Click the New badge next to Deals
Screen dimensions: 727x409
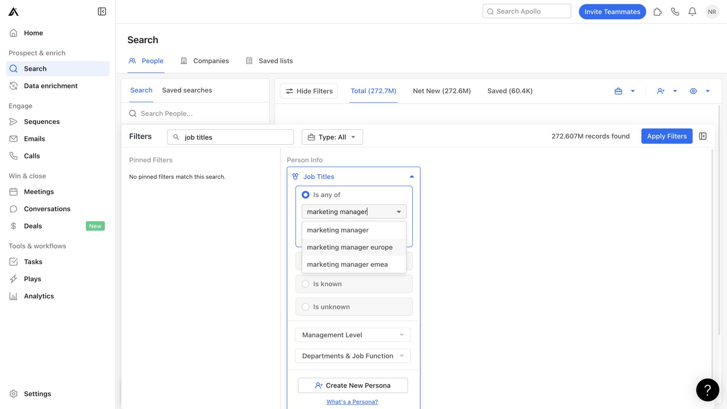[x=95, y=226]
